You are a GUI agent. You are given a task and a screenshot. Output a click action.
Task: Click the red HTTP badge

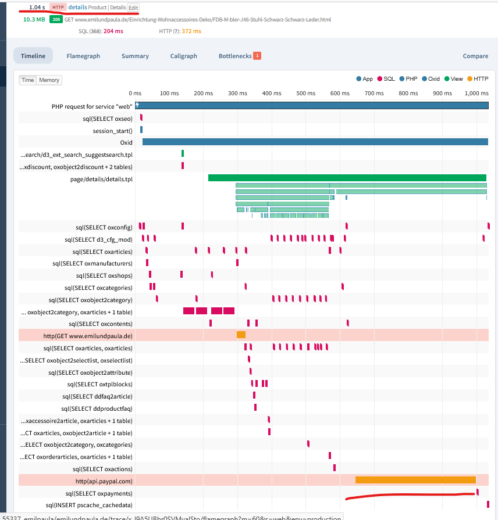tap(57, 7)
